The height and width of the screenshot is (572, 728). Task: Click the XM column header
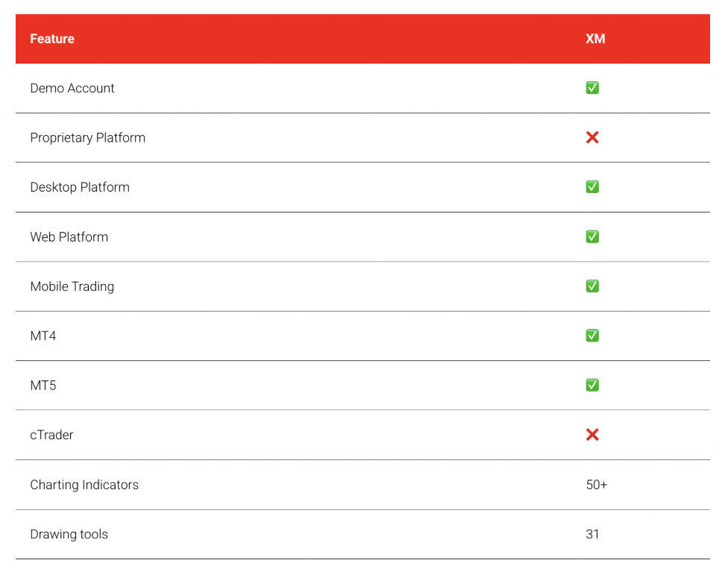pos(595,39)
